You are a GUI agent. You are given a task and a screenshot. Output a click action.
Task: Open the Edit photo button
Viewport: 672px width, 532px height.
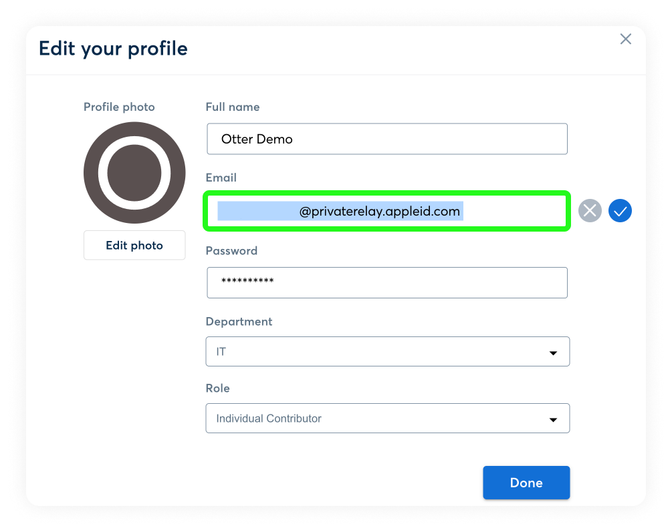pyautogui.click(x=134, y=245)
